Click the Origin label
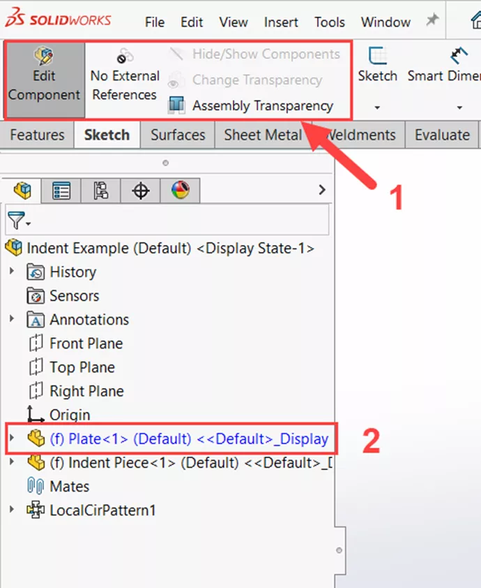This screenshot has height=588, width=481. coord(70,415)
